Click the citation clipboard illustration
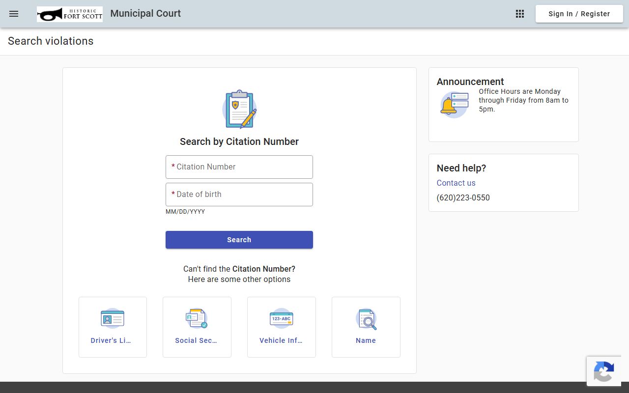Viewport: 629px width, 393px height. 239,109
